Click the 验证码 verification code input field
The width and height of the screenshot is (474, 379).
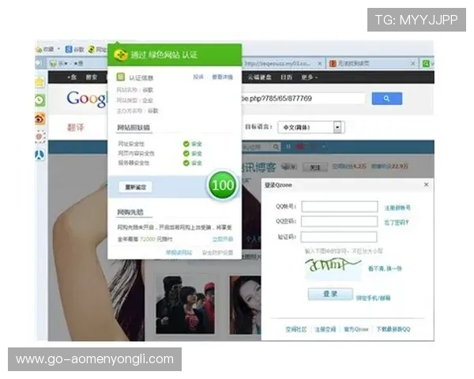coord(339,237)
